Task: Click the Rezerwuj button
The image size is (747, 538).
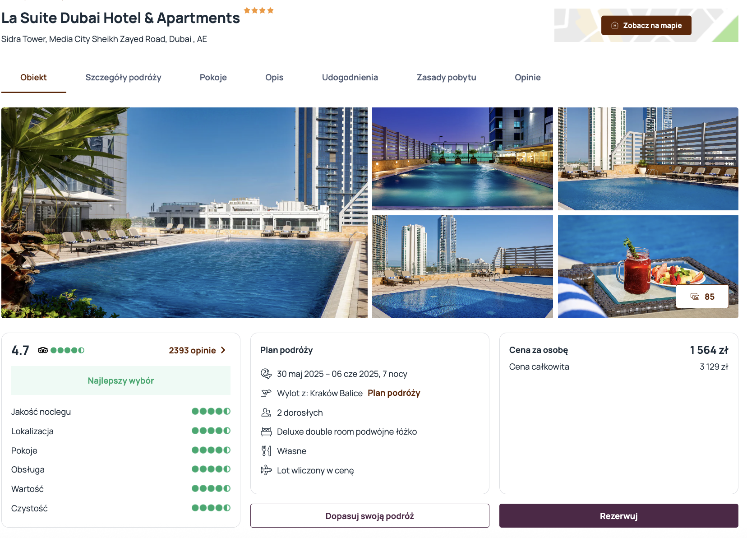Action: [618, 516]
